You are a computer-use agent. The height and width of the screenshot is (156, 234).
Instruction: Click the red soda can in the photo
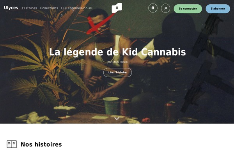click(125, 107)
